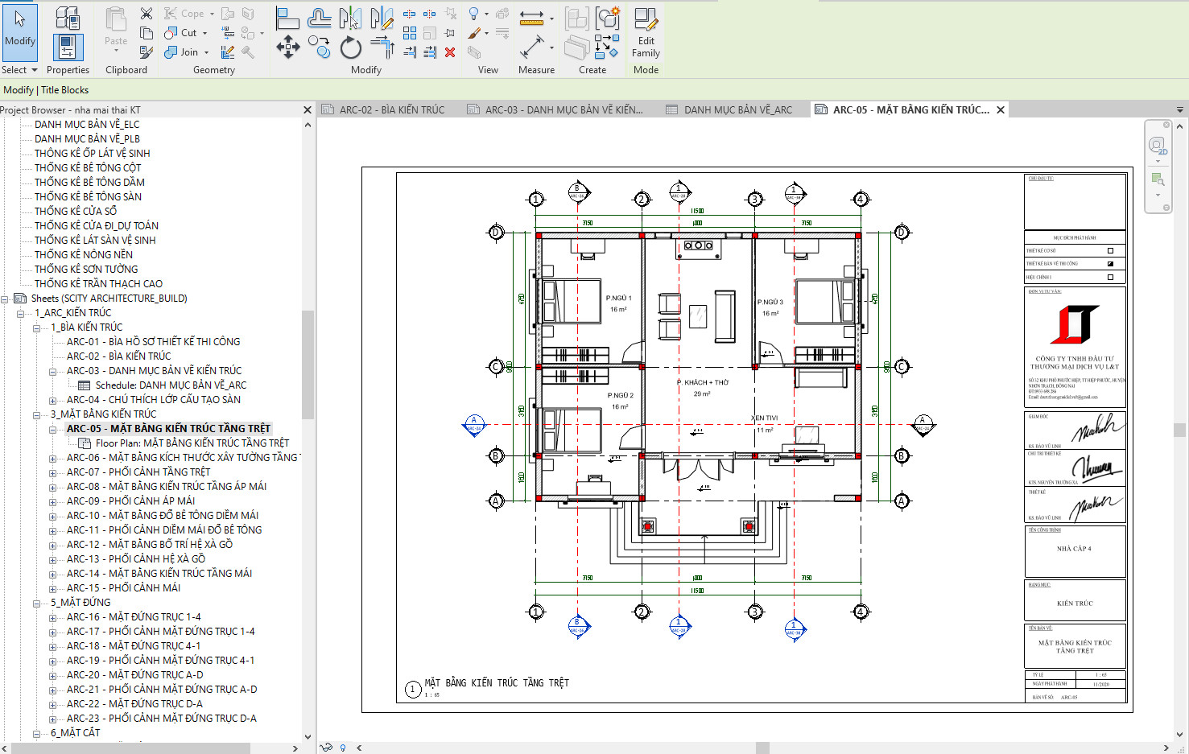Click drawing area vertical scroll up arrow
Viewport: 1189px width, 754px height.
click(x=1180, y=127)
